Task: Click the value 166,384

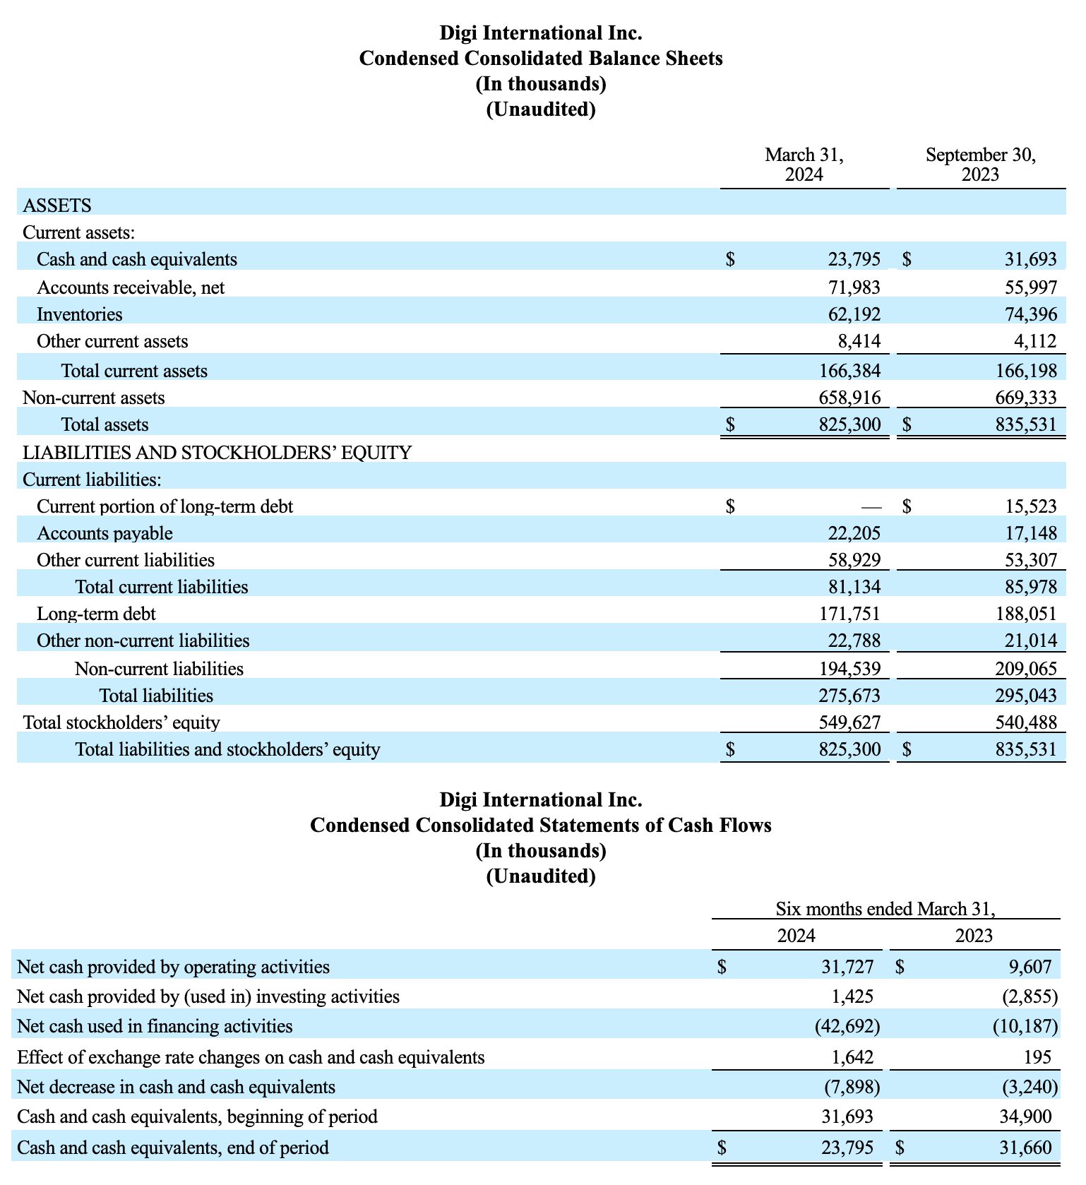Action: coord(850,371)
